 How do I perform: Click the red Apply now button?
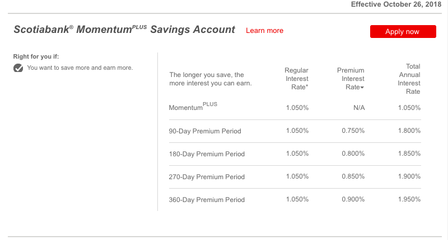click(403, 31)
